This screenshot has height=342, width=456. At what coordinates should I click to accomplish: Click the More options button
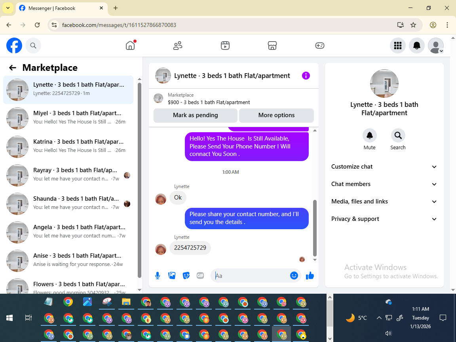(276, 115)
